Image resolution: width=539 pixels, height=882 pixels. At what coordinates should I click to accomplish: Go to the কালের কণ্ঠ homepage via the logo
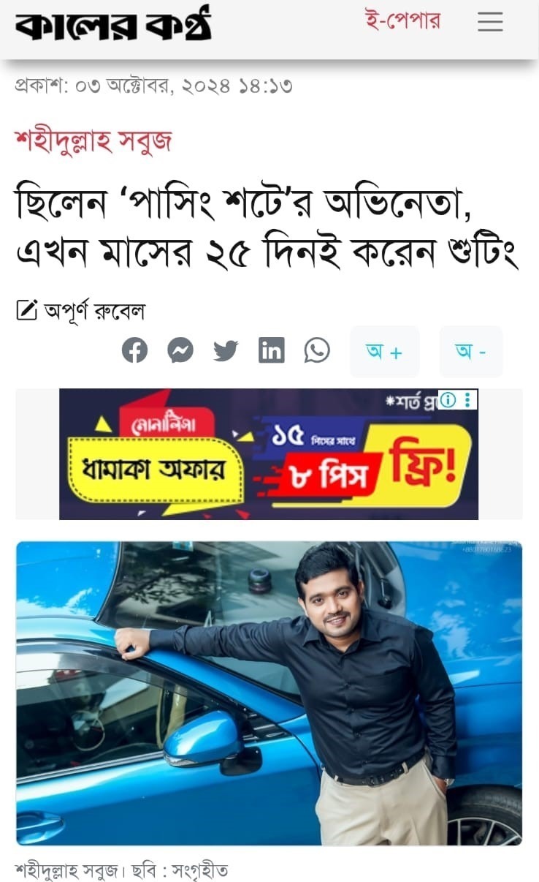point(113,23)
